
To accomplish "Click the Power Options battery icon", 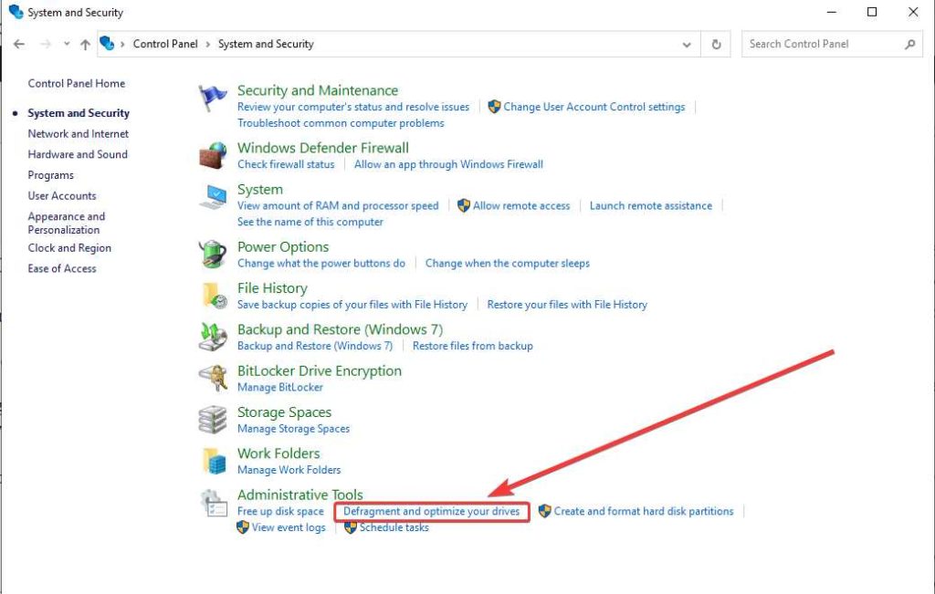I will [x=213, y=255].
